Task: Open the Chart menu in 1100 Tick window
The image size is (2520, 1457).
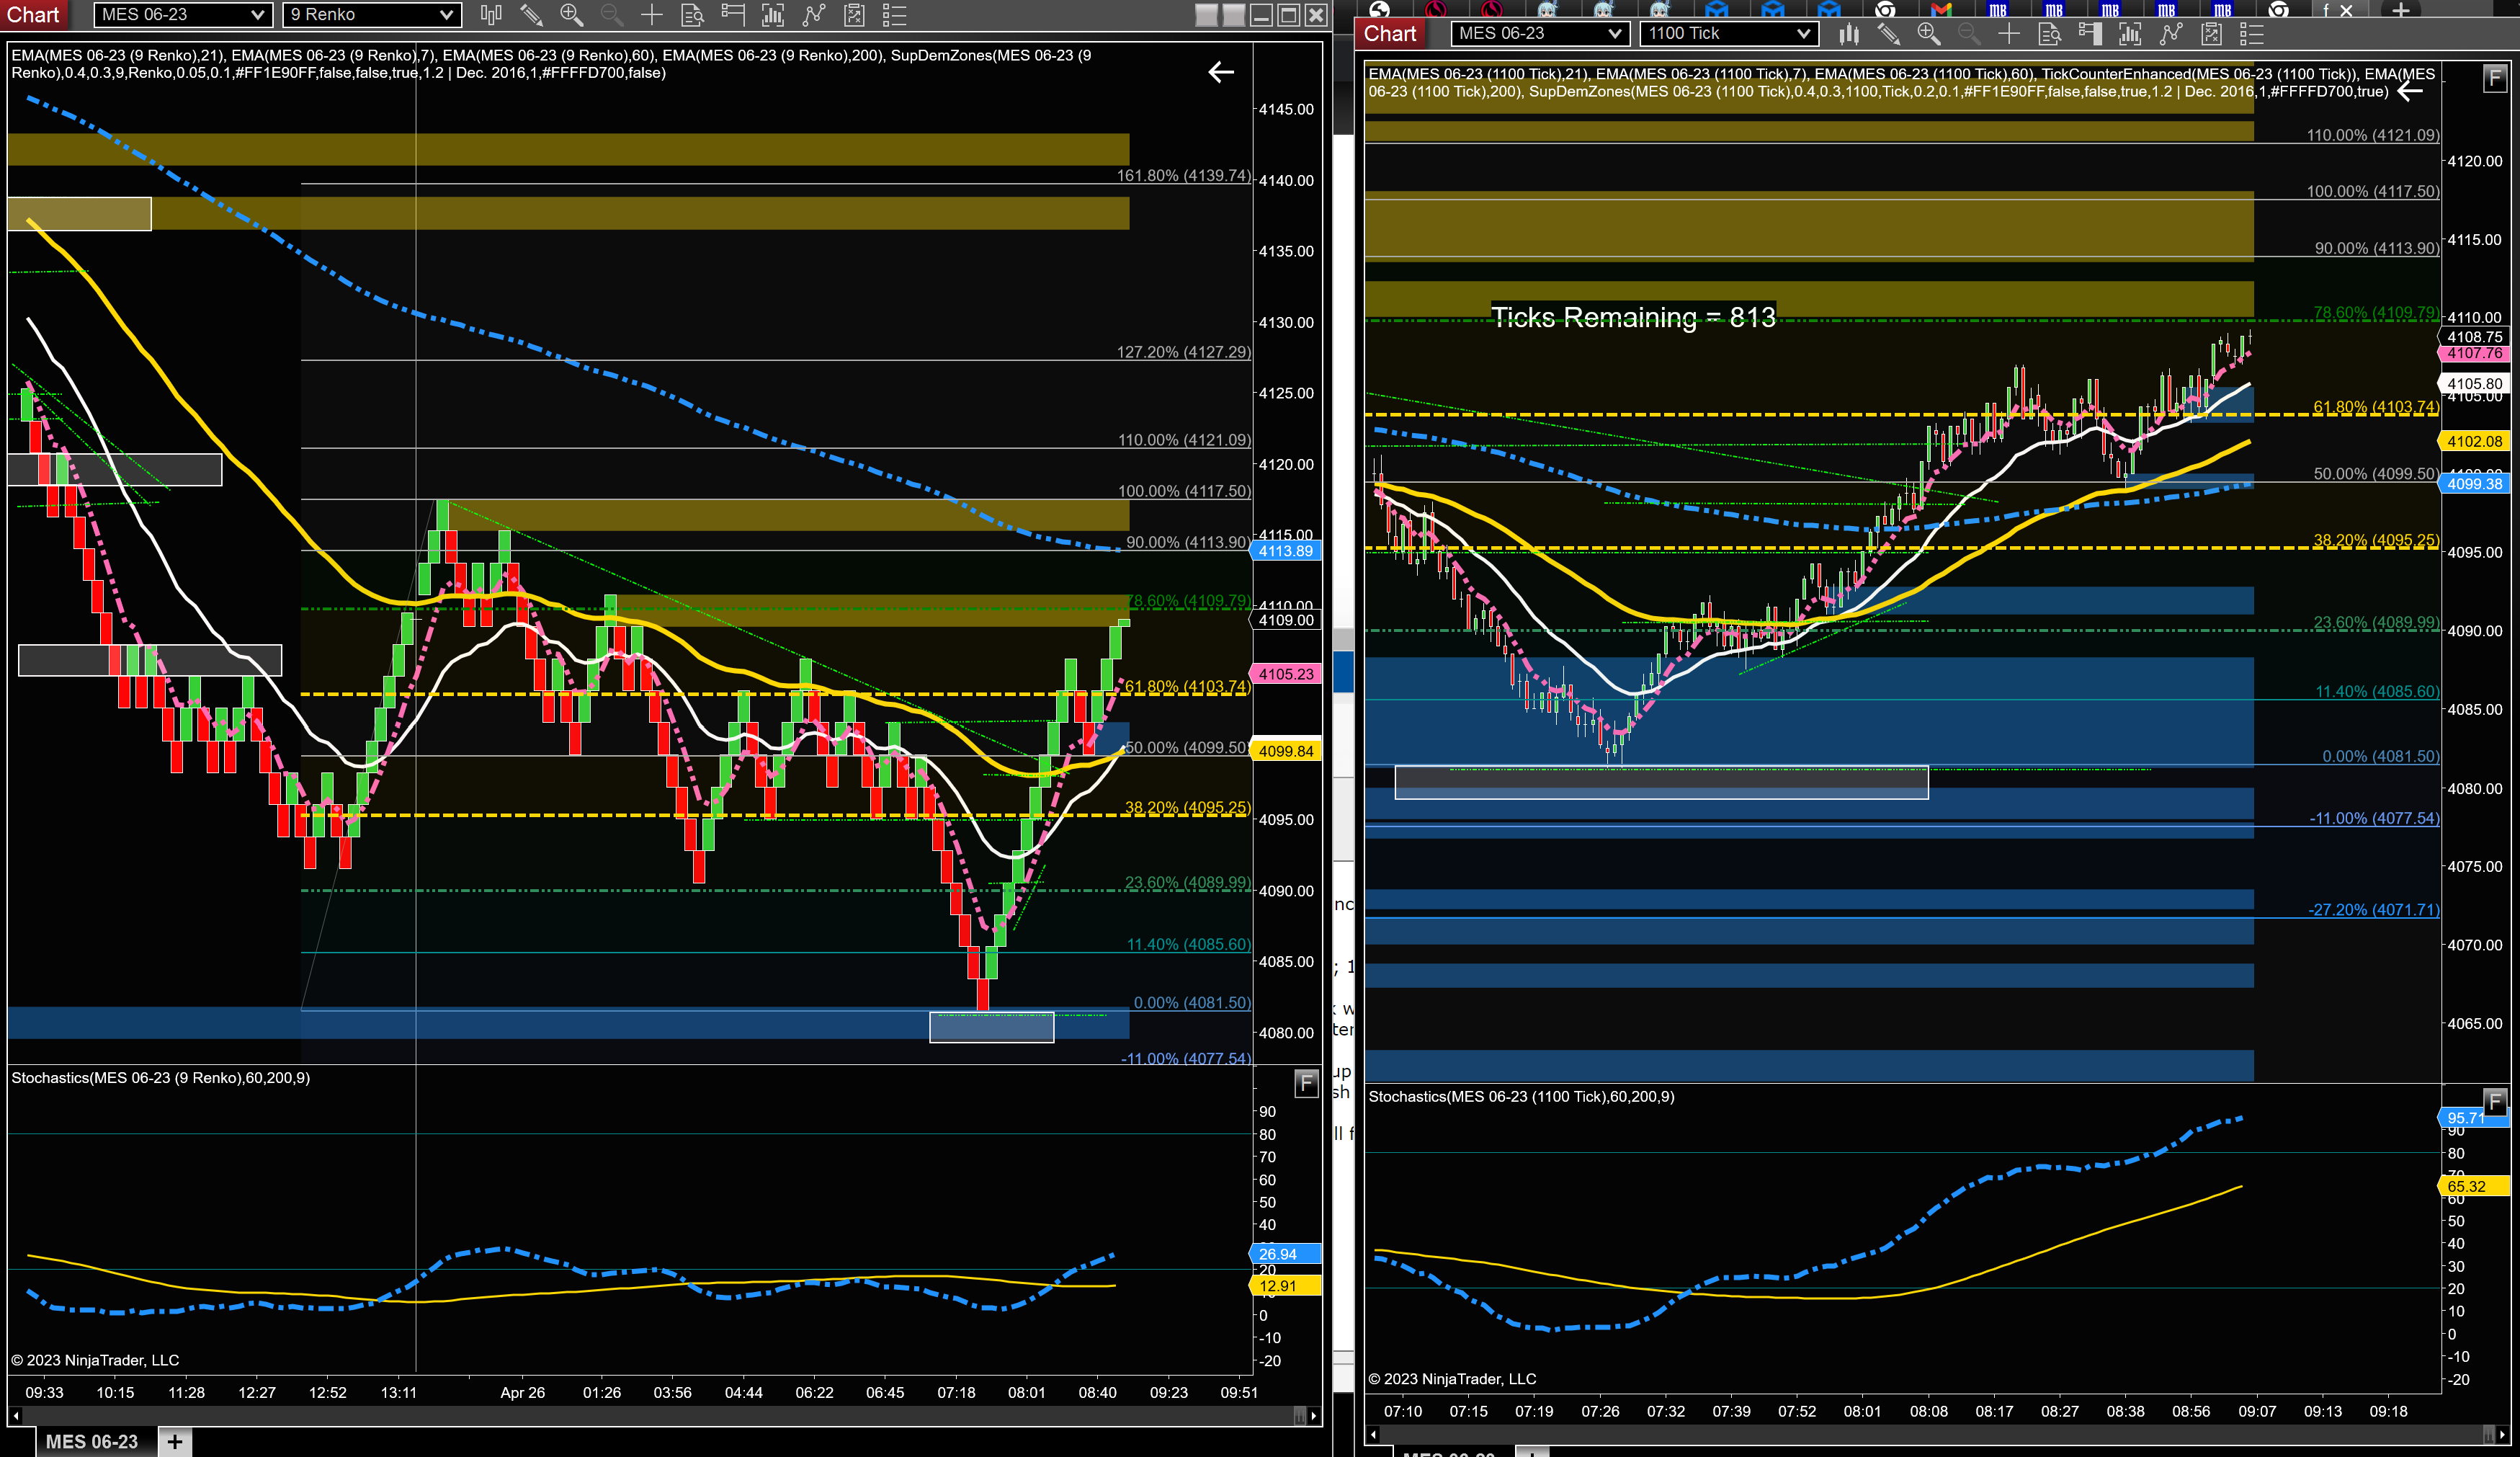Action: [1390, 34]
